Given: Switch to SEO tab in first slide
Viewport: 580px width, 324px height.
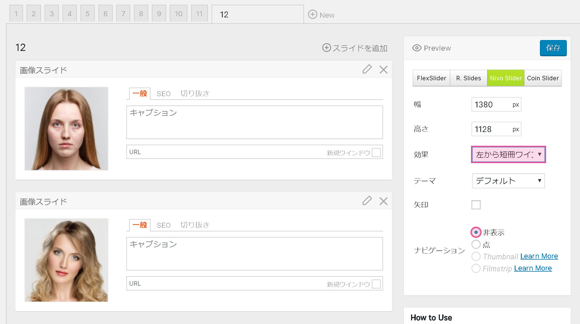Looking at the screenshot, I should tap(163, 93).
